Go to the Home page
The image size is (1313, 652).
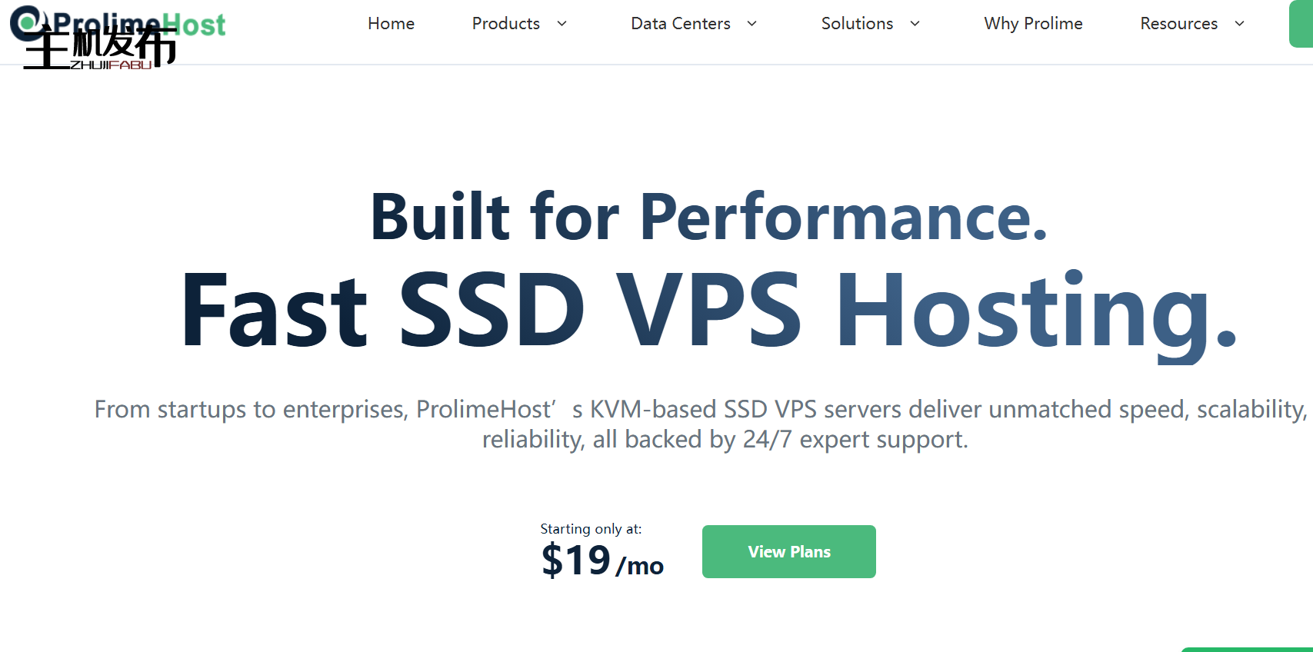(x=391, y=24)
